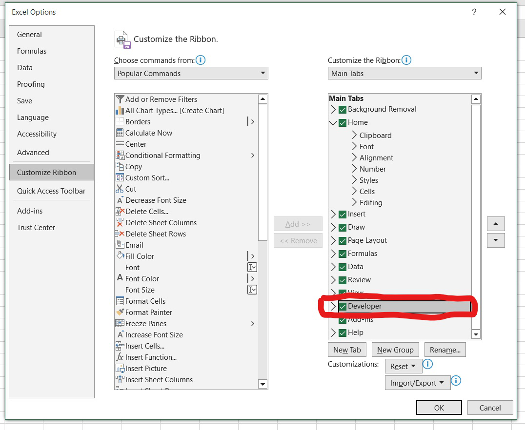Uncheck the Developer tab checkbox
Image resolution: width=525 pixels, height=430 pixels.
tap(343, 306)
